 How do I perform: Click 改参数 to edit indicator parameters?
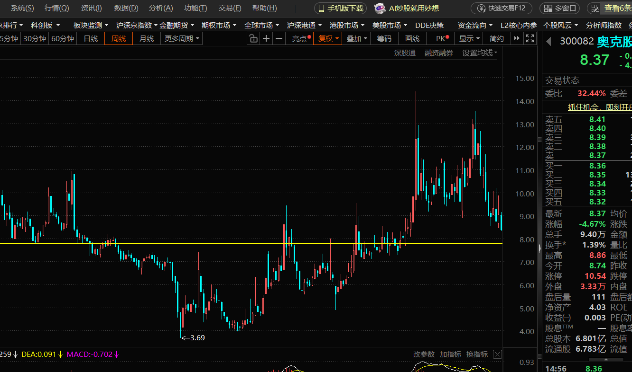424,354
